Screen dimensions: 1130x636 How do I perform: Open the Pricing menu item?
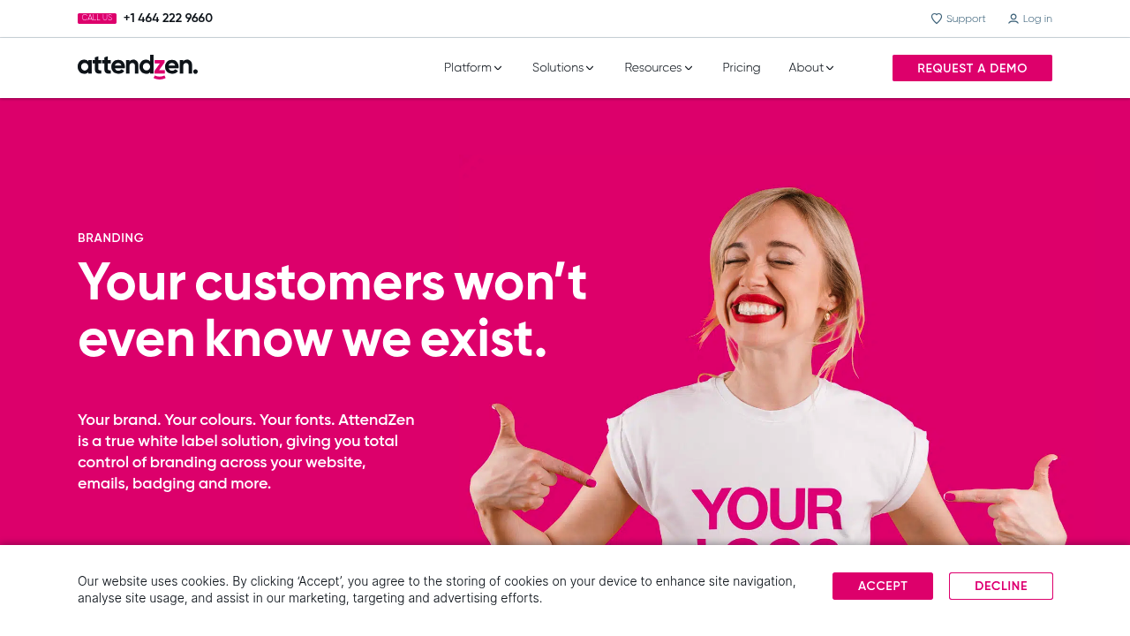click(742, 68)
